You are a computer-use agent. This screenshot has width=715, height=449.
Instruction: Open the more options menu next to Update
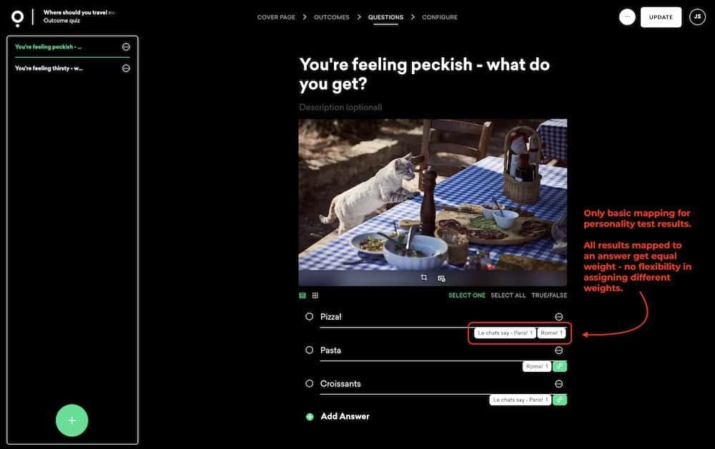(x=627, y=17)
